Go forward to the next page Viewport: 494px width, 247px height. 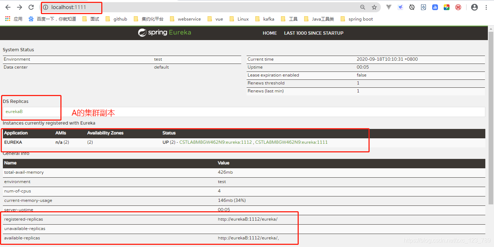(20, 7)
